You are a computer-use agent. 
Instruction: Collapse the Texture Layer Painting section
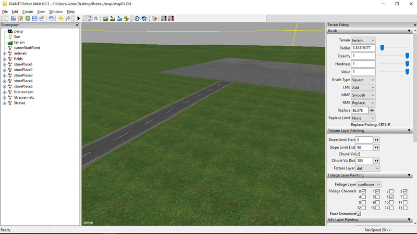tap(411, 131)
